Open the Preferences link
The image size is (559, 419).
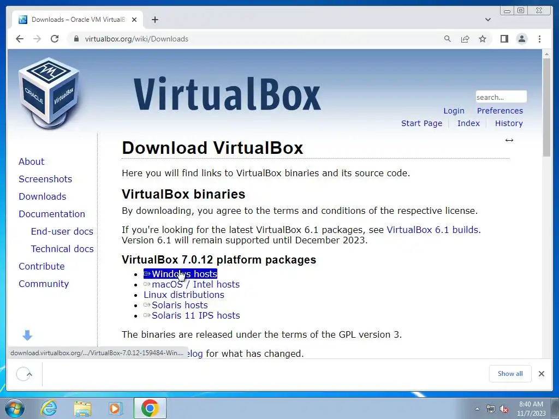pyautogui.click(x=500, y=111)
